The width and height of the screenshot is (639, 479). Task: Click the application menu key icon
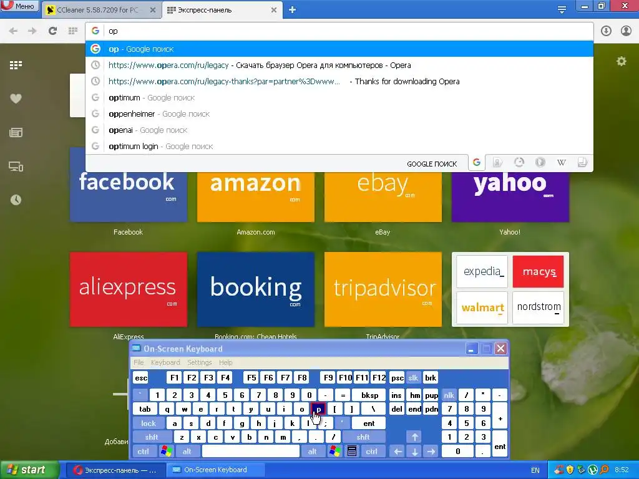[x=352, y=451]
